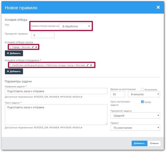The image size is (166, 152).
Task: Click into the Текст задачи textarea
Action: click(56, 115)
